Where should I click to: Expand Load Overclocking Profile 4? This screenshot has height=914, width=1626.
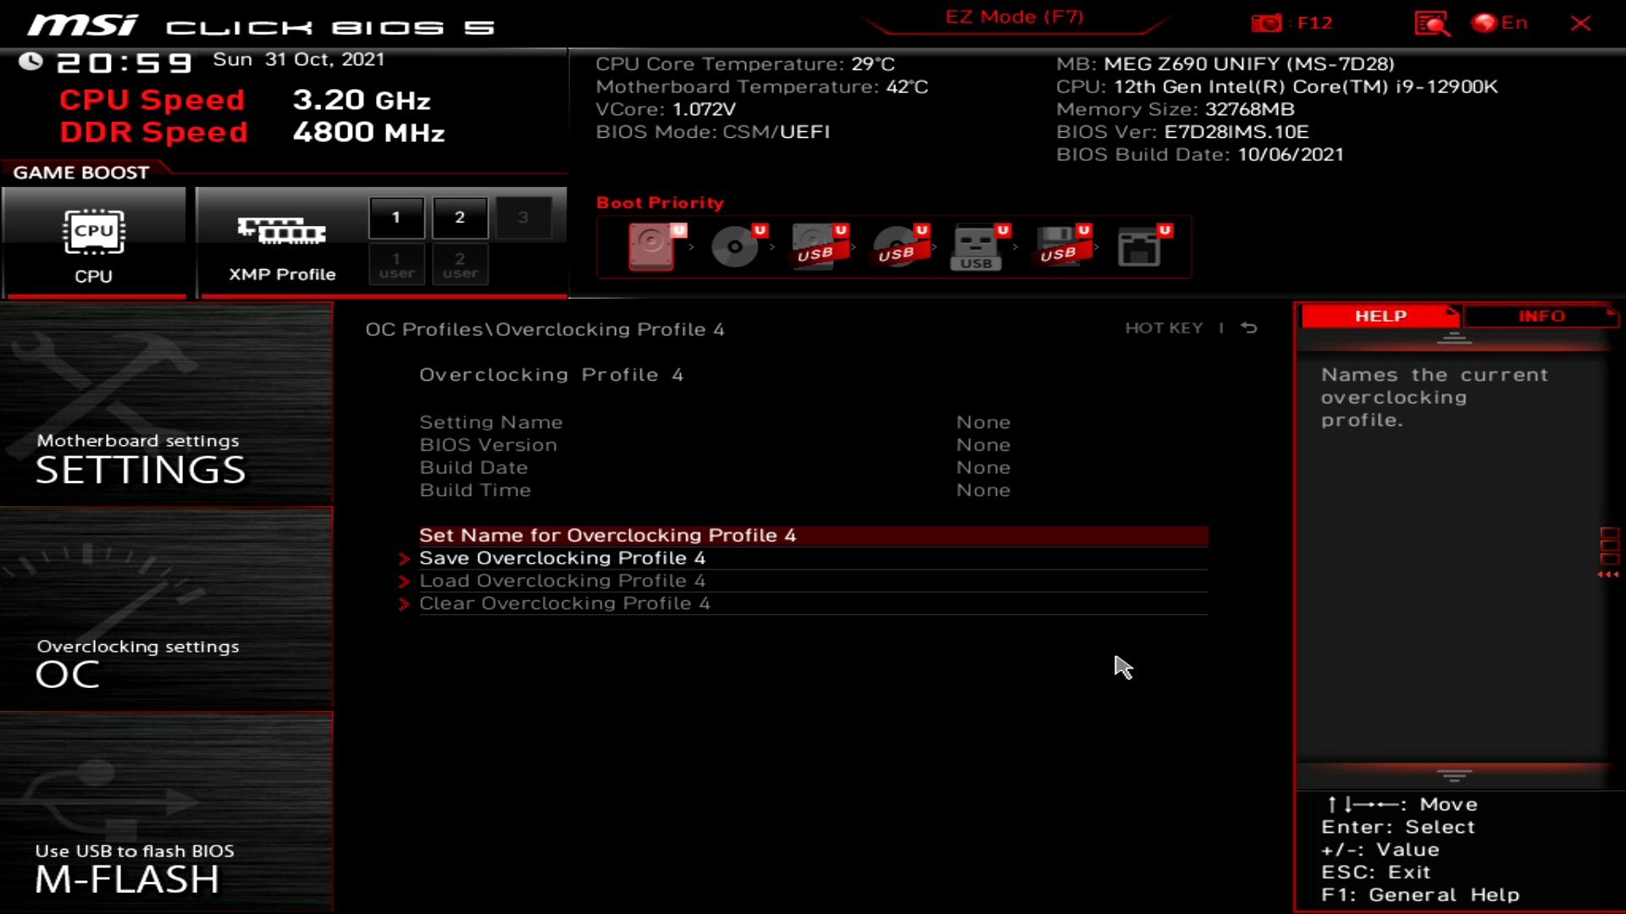coord(561,581)
